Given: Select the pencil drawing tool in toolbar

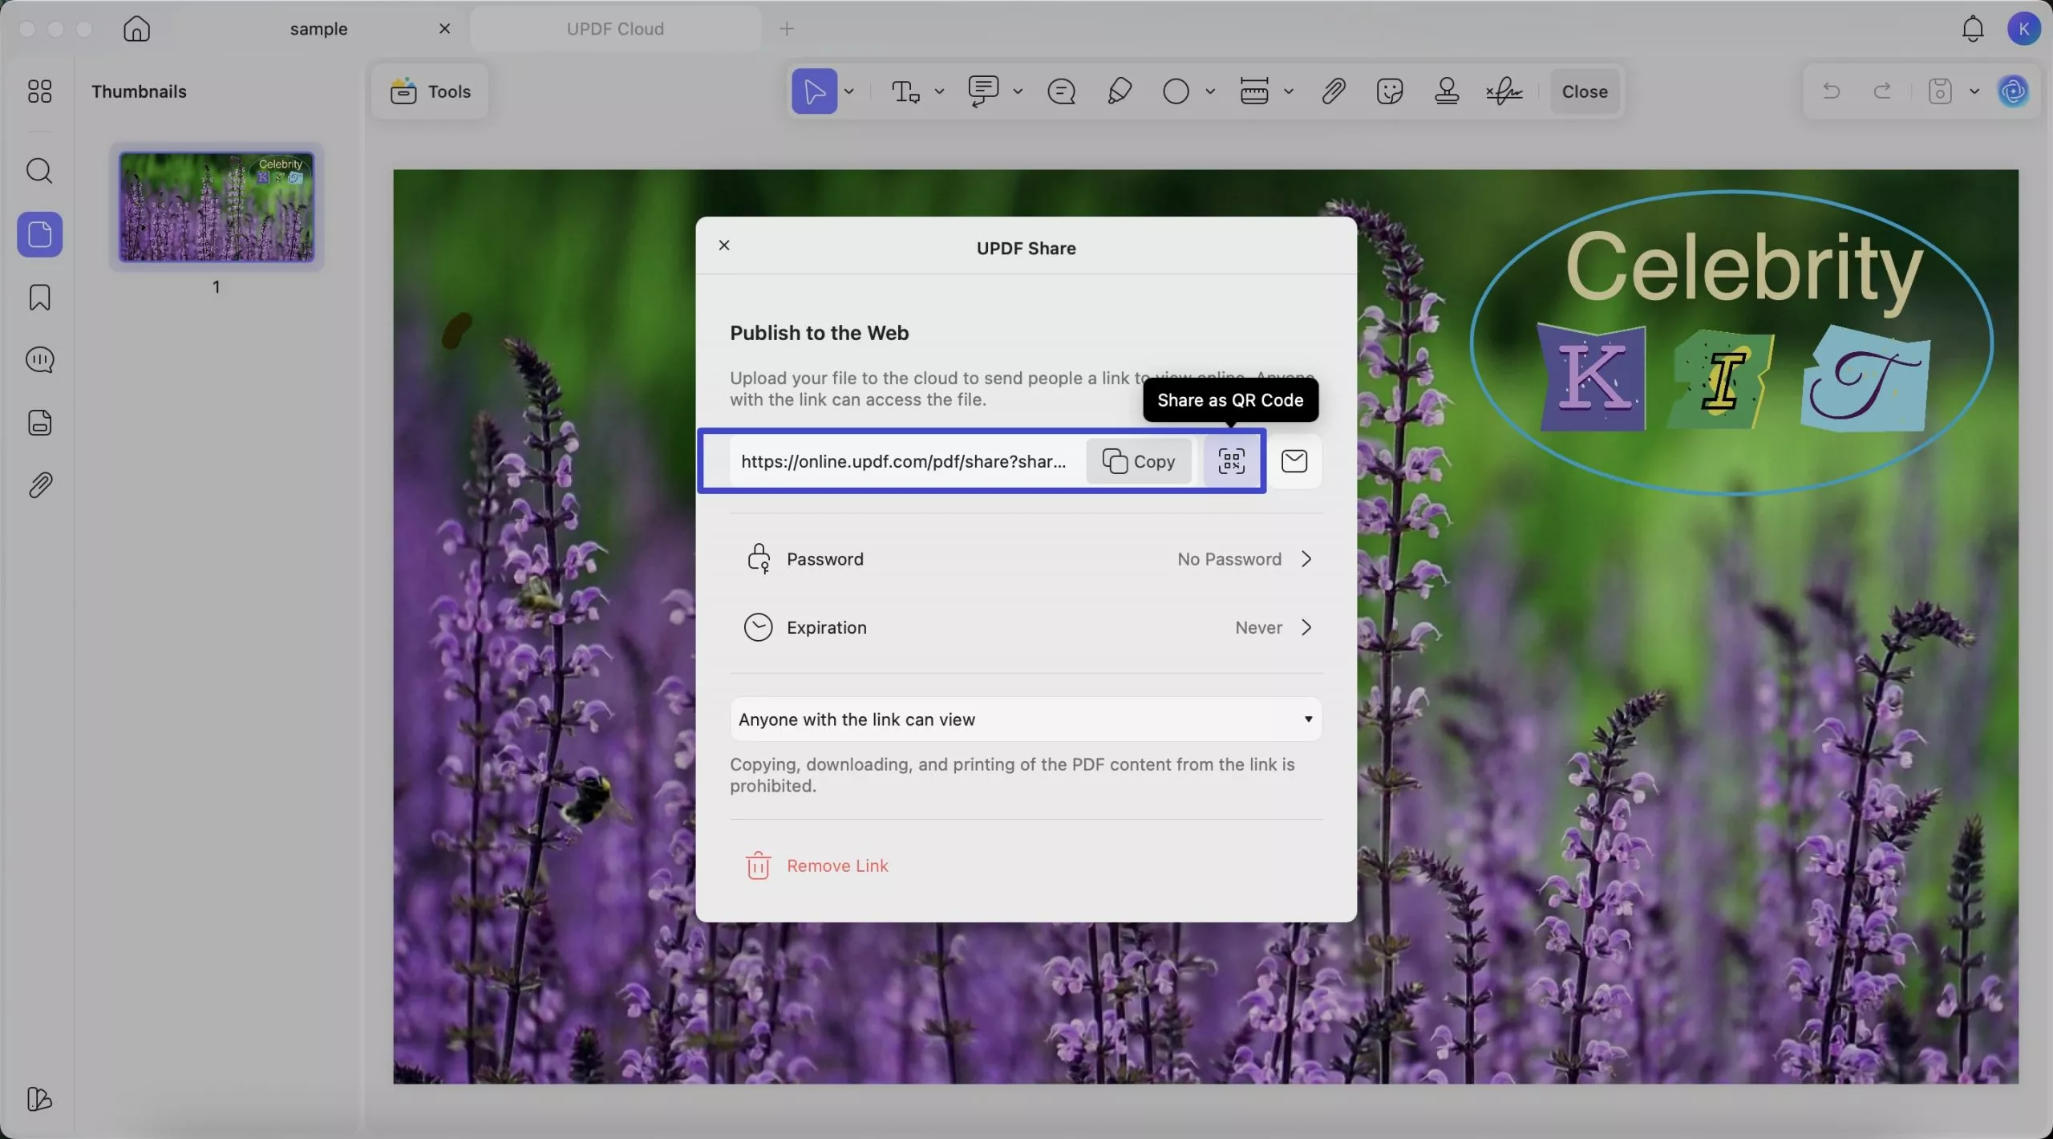Looking at the screenshot, I should 1120,91.
